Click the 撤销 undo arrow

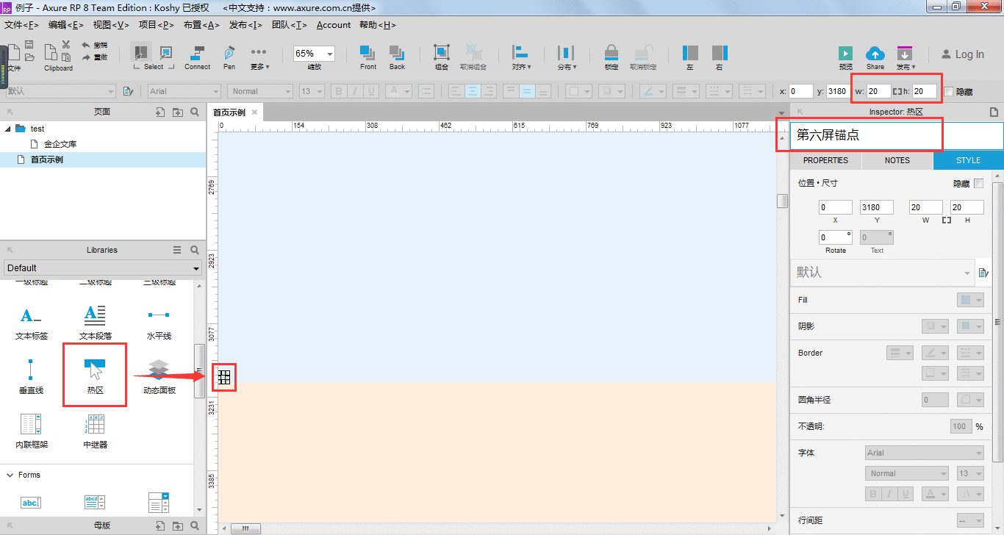tap(86, 46)
